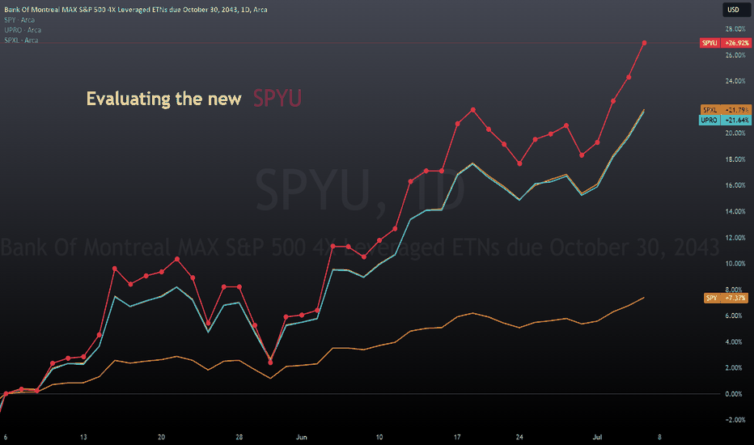The width and height of the screenshot is (754, 445).
Task: Click the Jun date axis label
Action: point(302,437)
